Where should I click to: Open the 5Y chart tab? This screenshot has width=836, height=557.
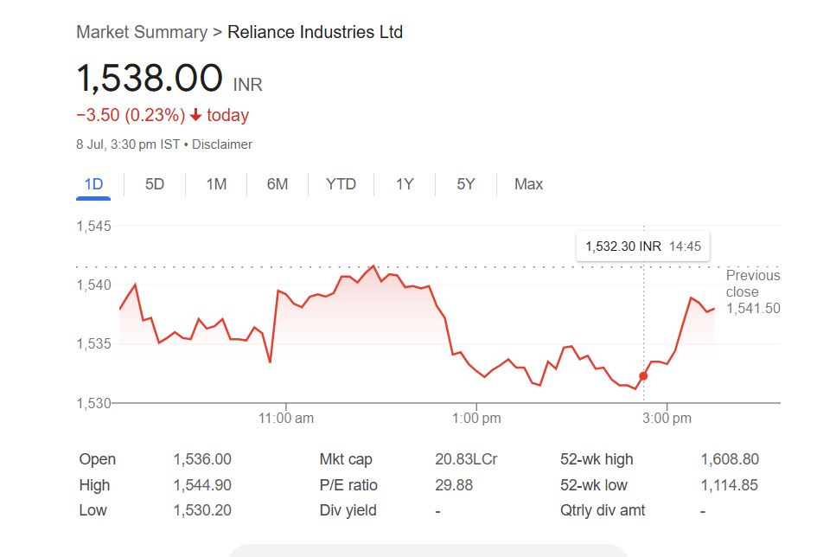[x=466, y=184]
